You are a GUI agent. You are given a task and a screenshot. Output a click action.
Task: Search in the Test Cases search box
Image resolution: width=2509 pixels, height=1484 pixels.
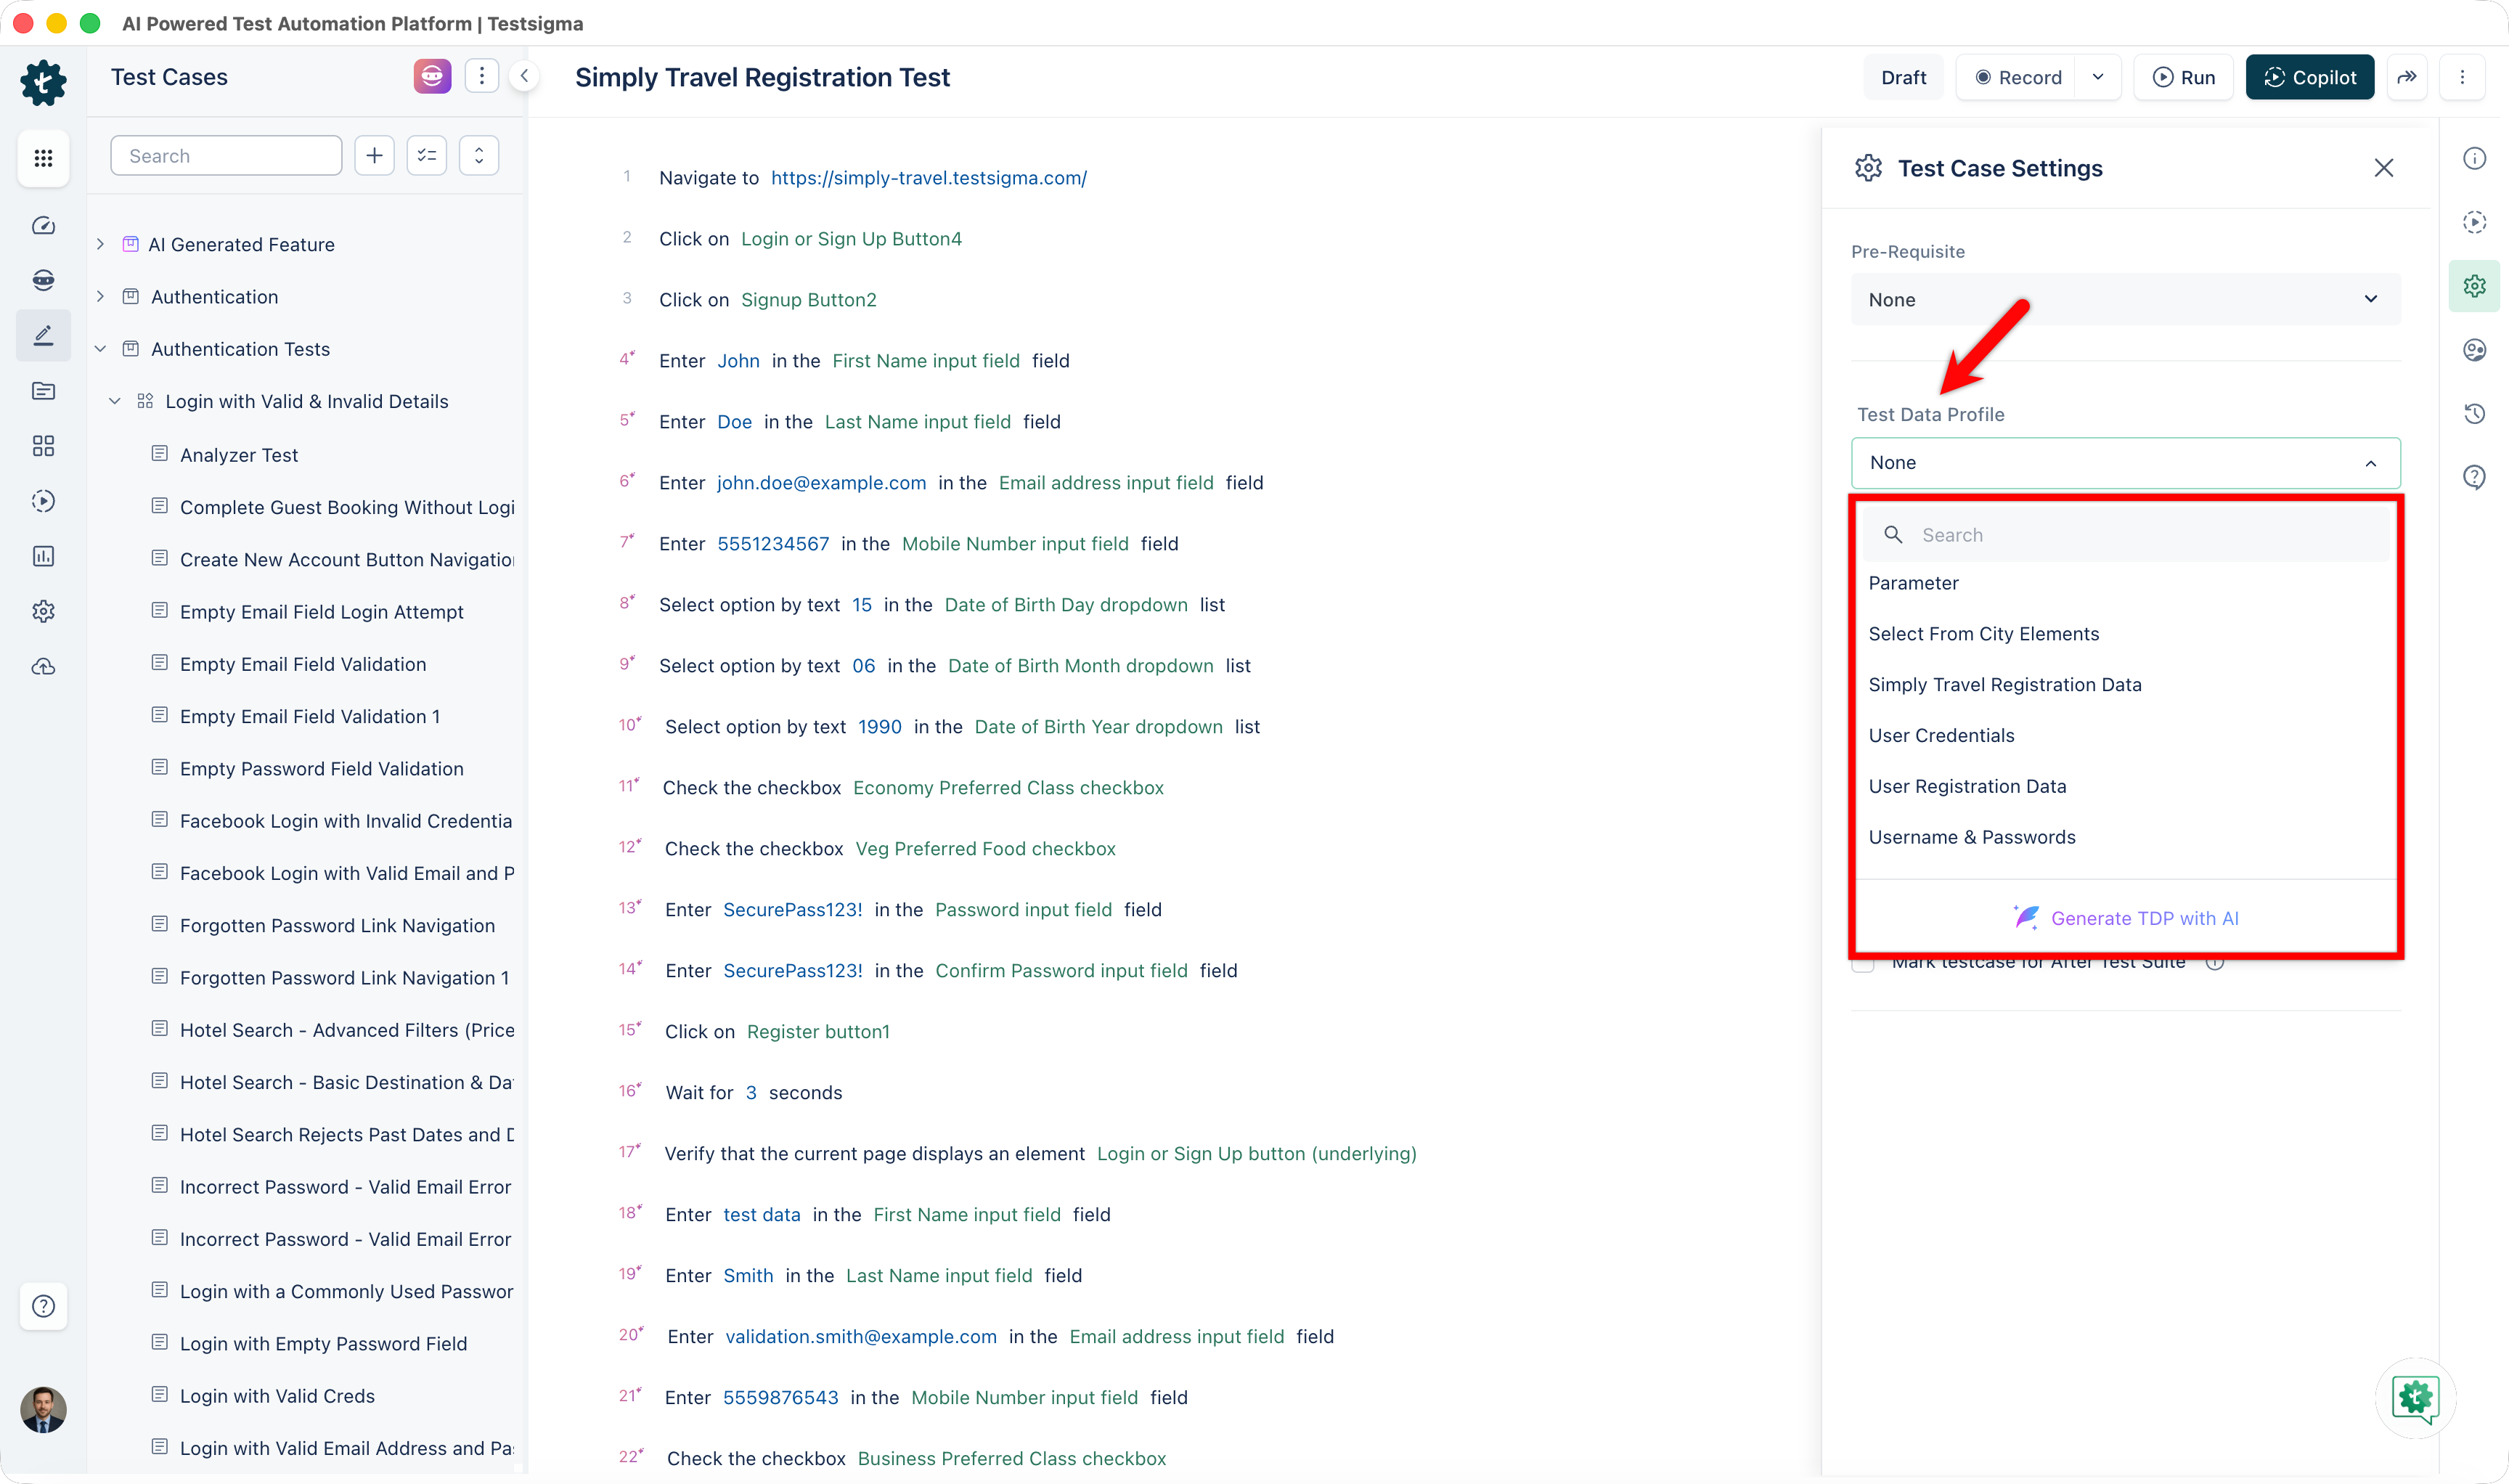pos(226,155)
